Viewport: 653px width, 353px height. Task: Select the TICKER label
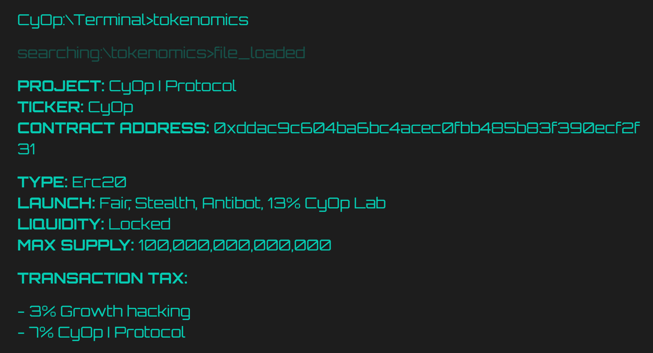coord(50,107)
